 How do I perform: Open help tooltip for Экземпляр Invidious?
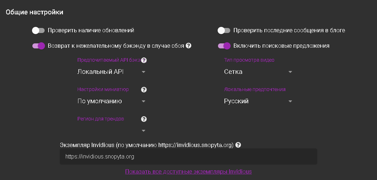pyautogui.click(x=238, y=145)
